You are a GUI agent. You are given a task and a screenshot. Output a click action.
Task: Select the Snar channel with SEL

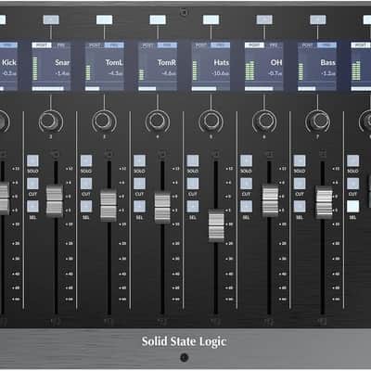click(x=32, y=207)
